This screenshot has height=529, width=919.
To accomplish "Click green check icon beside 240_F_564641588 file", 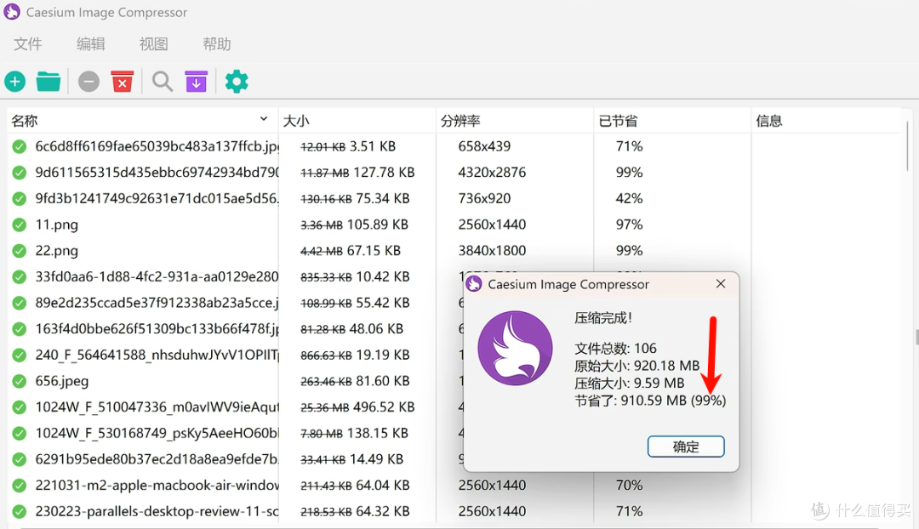I will coord(20,355).
